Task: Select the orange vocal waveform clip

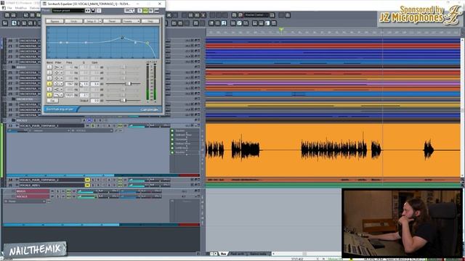Action: click(333, 150)
